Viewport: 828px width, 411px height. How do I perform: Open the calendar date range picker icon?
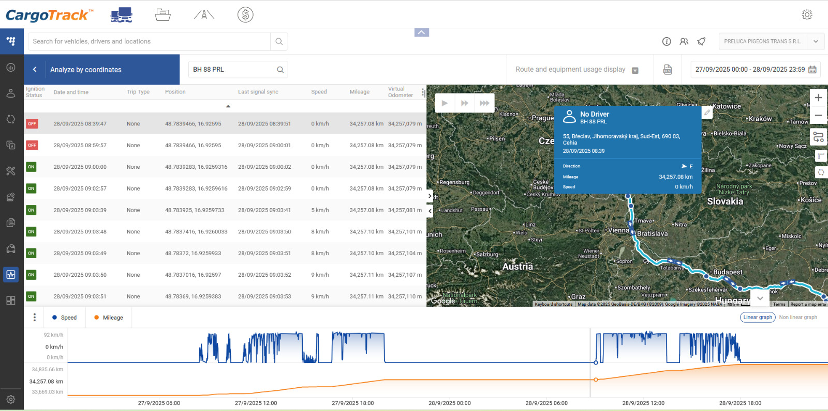tap(812, 70)
